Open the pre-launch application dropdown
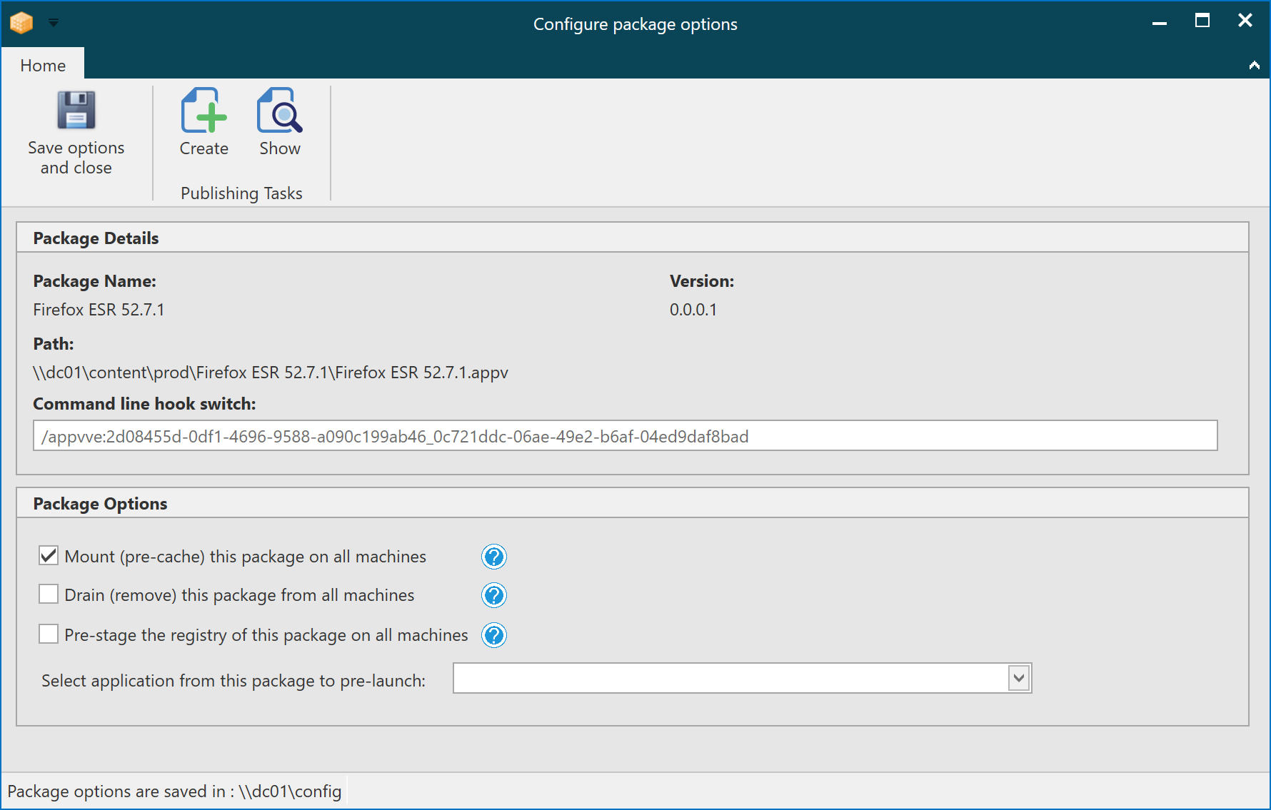This screenshot has width=1271, height=810. click(1018, 678)
